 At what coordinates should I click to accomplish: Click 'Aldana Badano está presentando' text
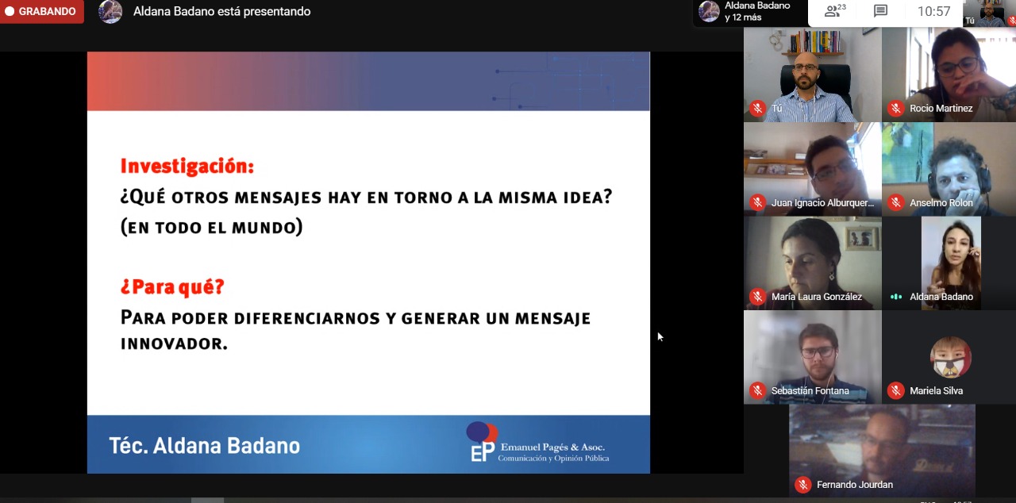(221, 12)
